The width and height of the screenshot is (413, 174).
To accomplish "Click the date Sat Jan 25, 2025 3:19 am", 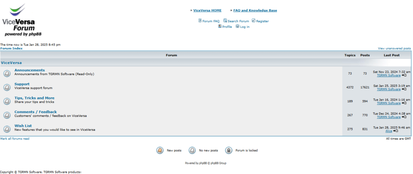I will coord(392,86).
